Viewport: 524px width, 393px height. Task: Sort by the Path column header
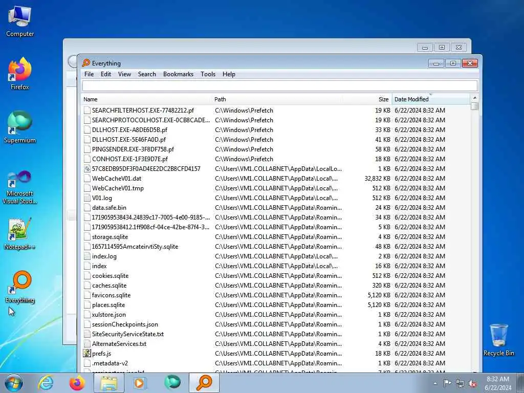277,99
